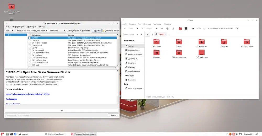262x136 pixels.
Task: Open the volume control in the system tray
Action: [237, 134]
